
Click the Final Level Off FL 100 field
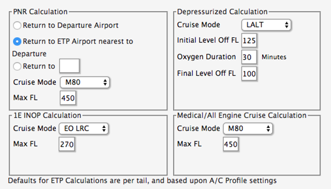249,73
